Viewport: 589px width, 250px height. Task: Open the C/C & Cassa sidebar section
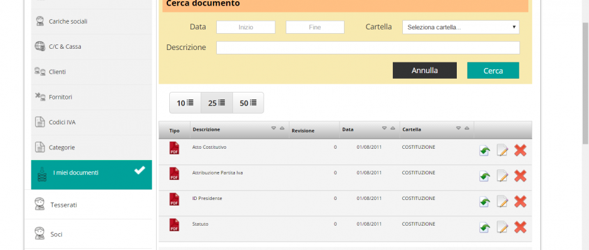91,46
